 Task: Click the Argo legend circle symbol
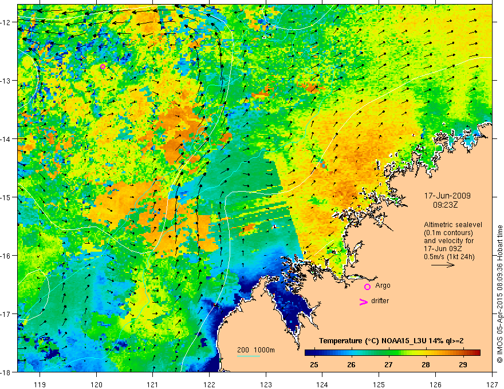367,287
